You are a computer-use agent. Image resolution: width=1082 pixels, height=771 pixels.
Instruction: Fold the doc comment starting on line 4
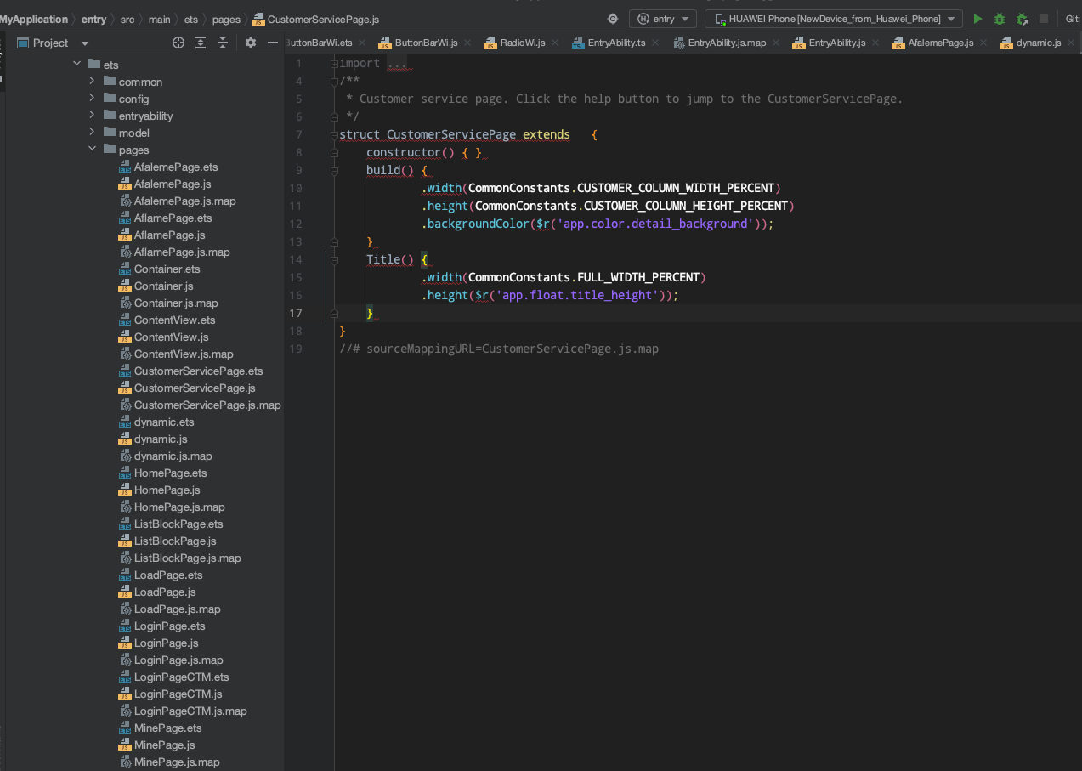(334, 82)
